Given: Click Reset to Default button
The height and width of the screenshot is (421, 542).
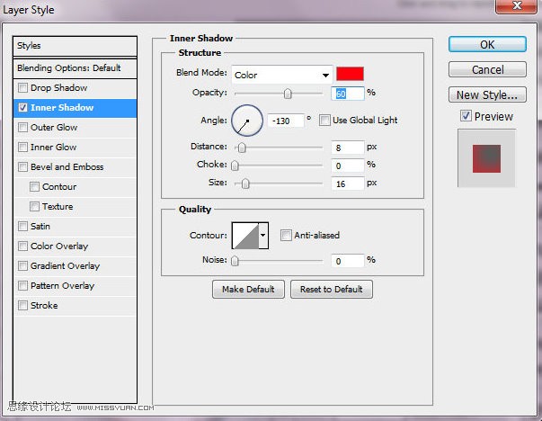Looking at the screenshot, I should click(332, 289).
